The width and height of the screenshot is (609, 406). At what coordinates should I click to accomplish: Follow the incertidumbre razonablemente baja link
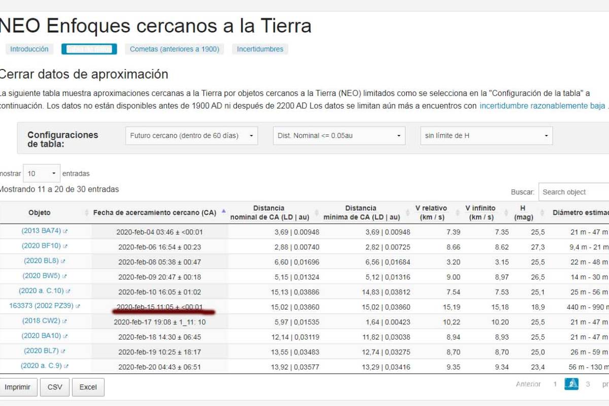542,106
